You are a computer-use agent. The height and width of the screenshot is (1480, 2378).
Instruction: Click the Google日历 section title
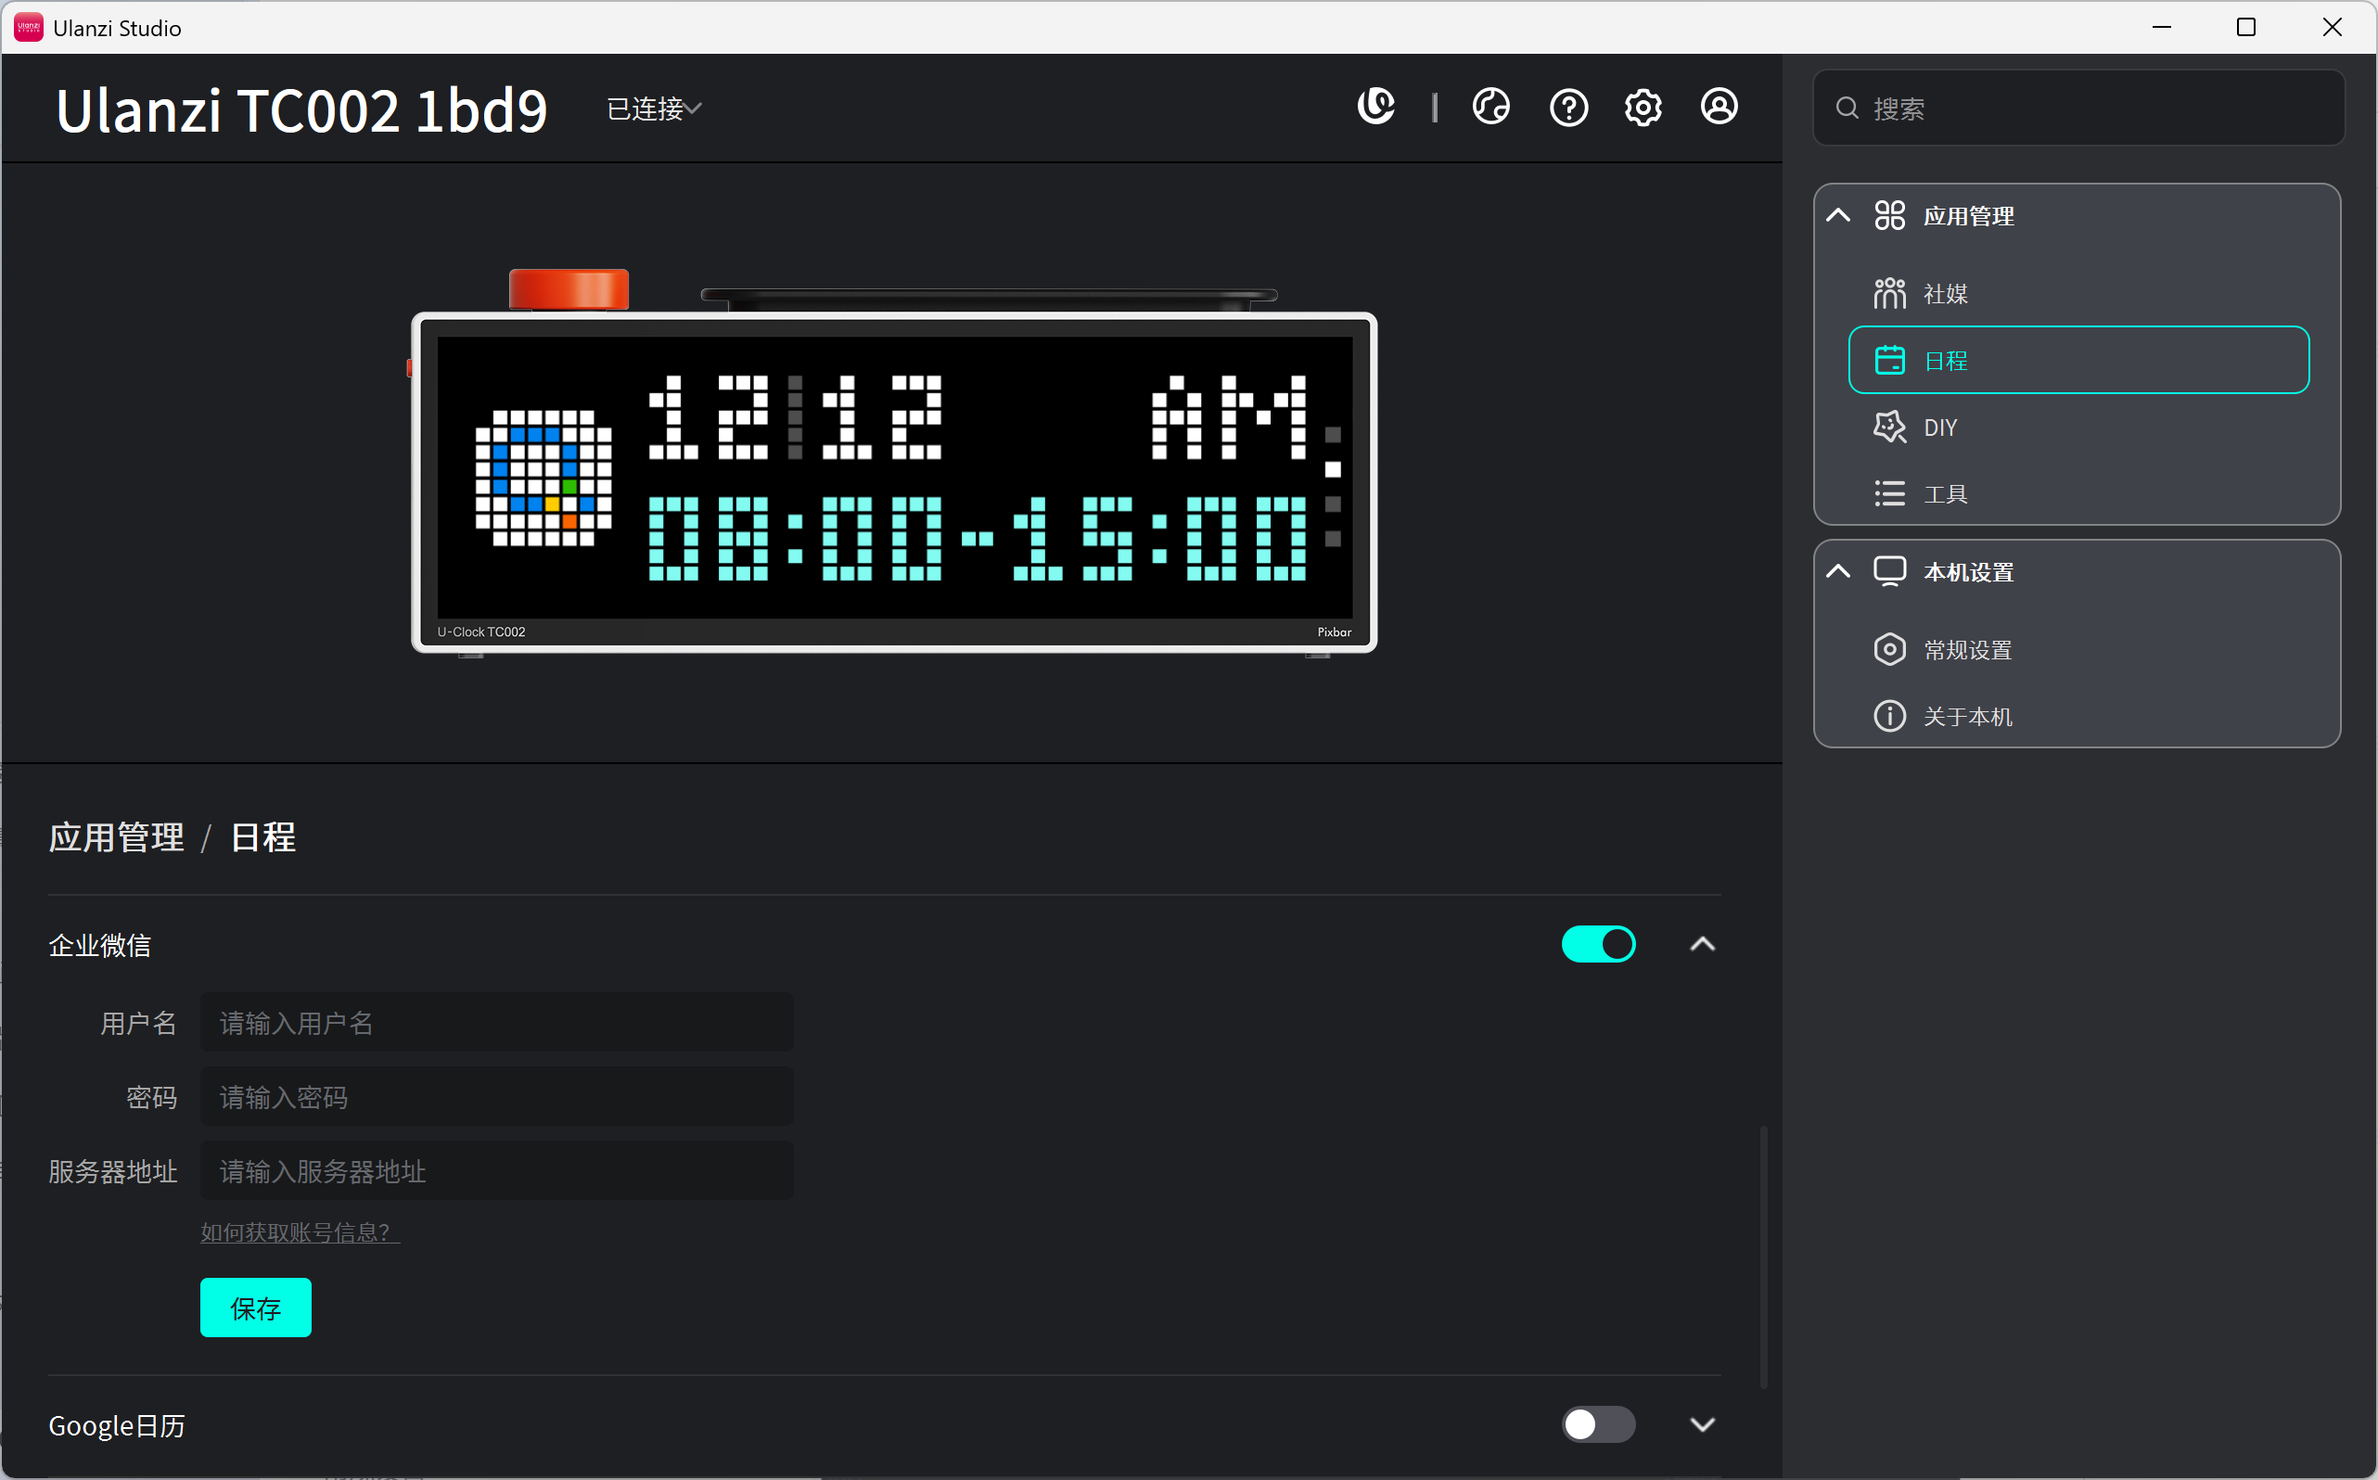[117, 1425]
